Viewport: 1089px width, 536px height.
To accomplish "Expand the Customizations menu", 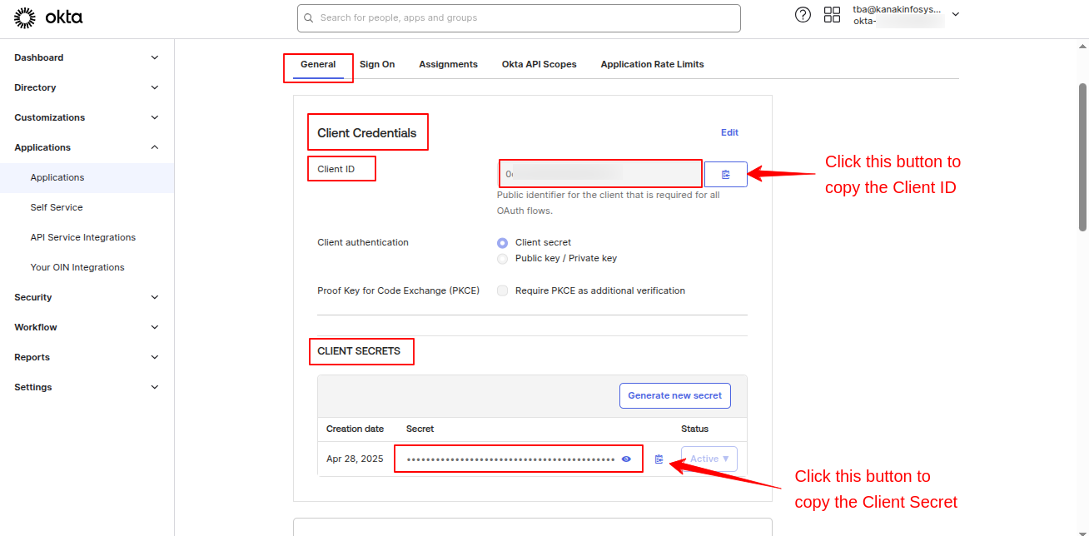I will (87, 117).
